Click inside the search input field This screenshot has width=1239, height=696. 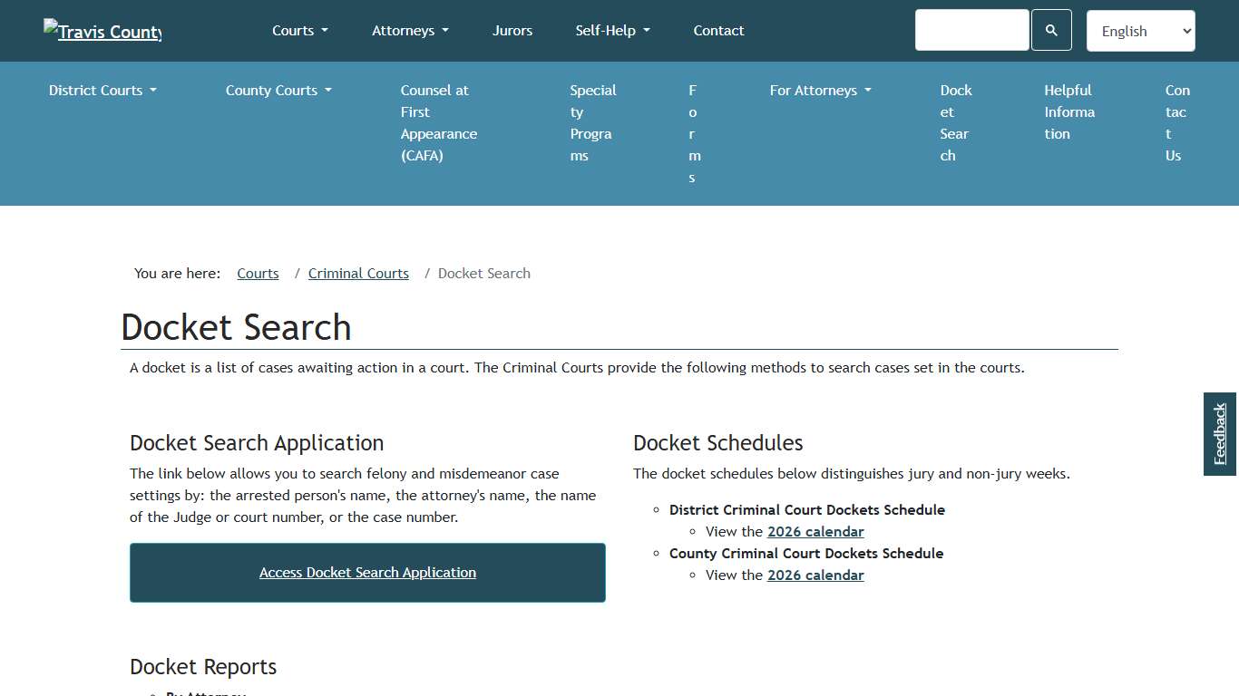coord(971,30)
